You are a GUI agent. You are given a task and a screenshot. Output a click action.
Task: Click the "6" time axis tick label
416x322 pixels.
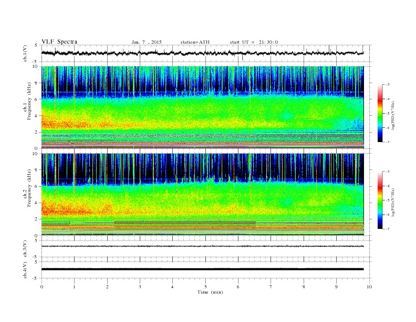[238, 287]
